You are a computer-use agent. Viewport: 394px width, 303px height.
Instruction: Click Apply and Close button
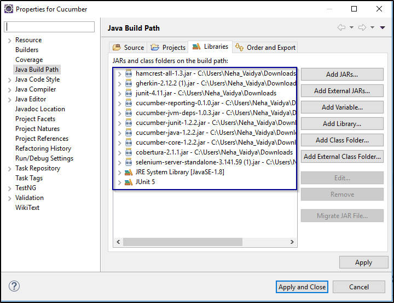coord(302,287)
